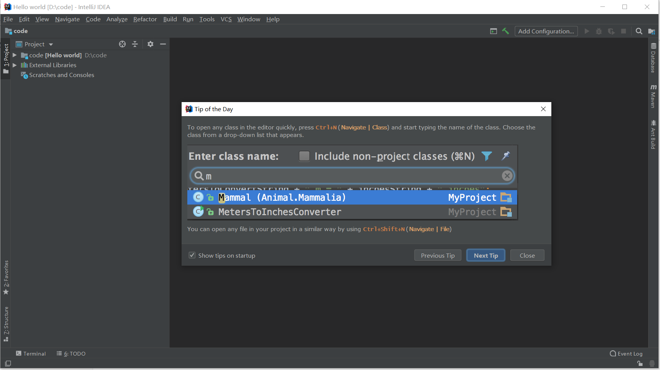Click the lock icon in status bar
The image size is (660, 370).
(640, 364)
